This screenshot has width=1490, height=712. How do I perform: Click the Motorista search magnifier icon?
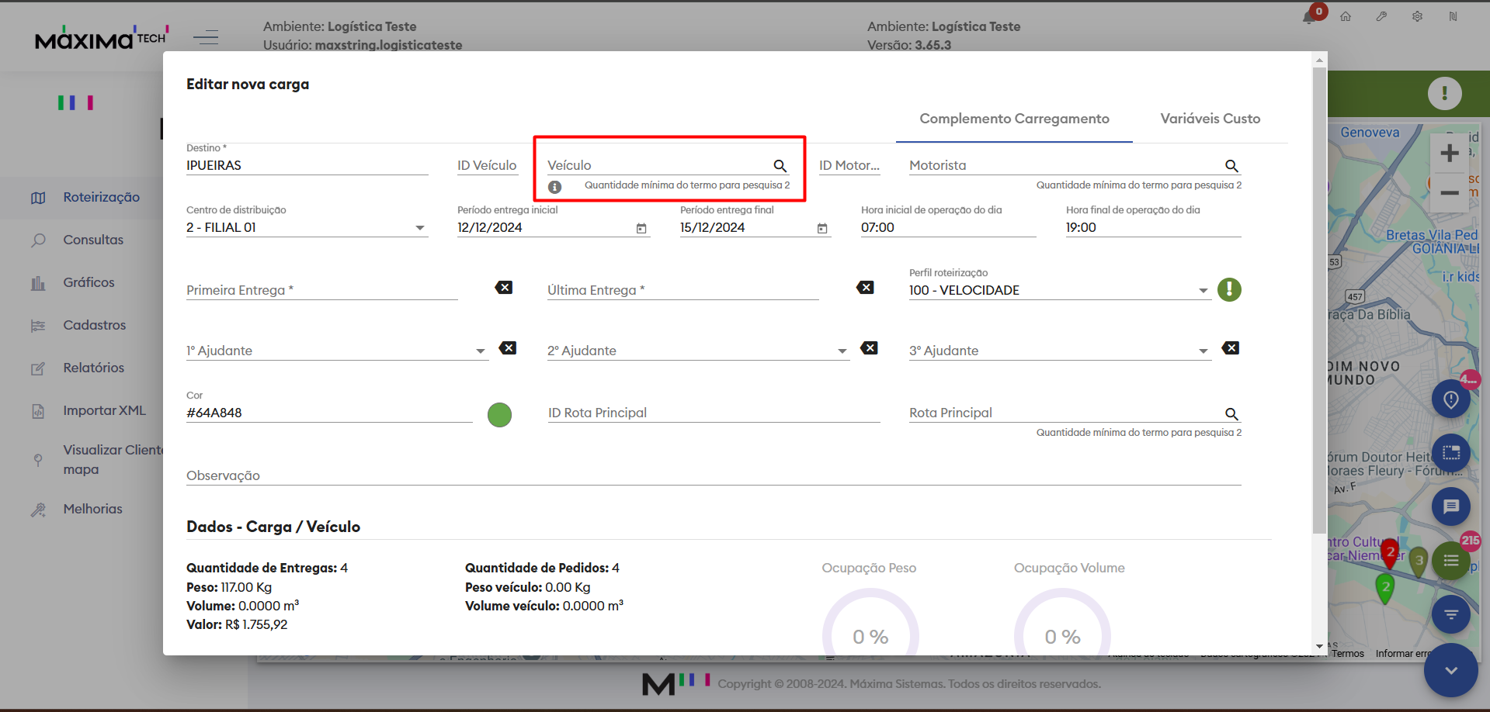pos(1231,166)
